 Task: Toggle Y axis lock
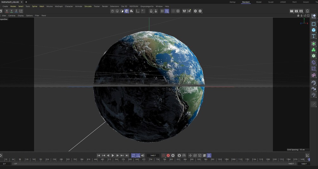11,11
